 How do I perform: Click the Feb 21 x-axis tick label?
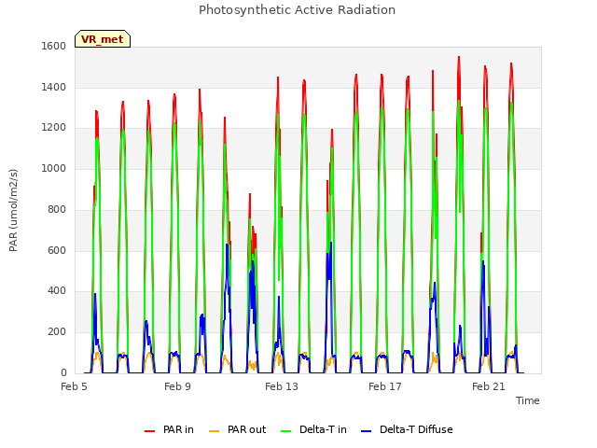pyautogui.click(x=489, y=386)
